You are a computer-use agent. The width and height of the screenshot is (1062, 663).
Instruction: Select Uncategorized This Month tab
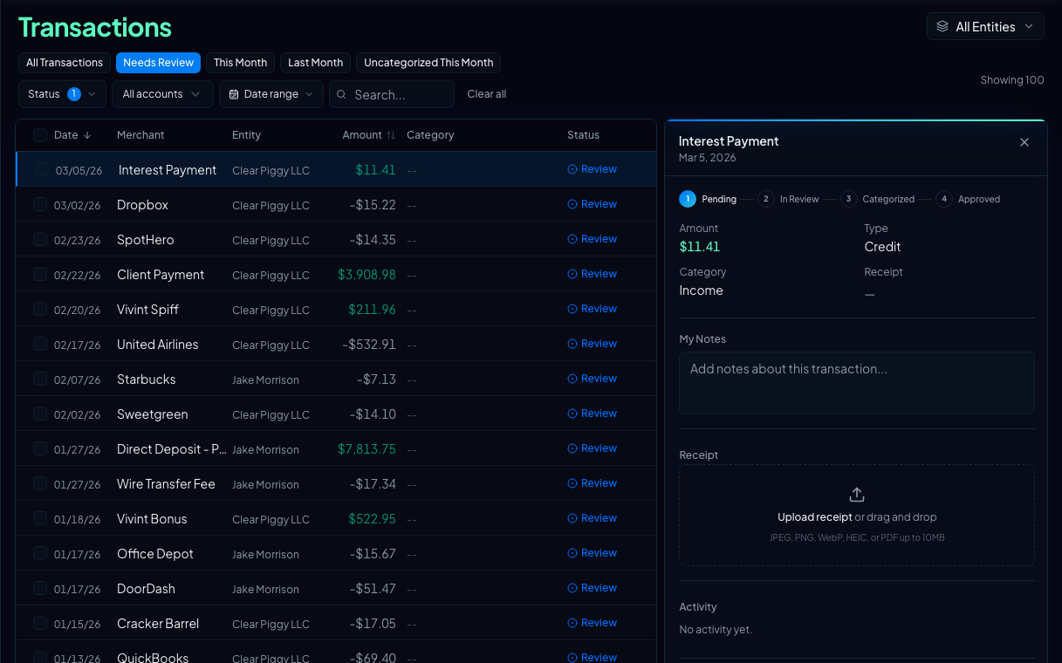click(428, 63)
